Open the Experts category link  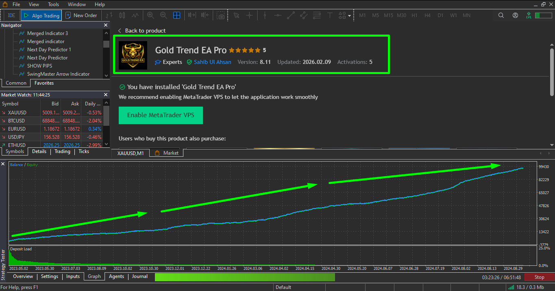169,62
